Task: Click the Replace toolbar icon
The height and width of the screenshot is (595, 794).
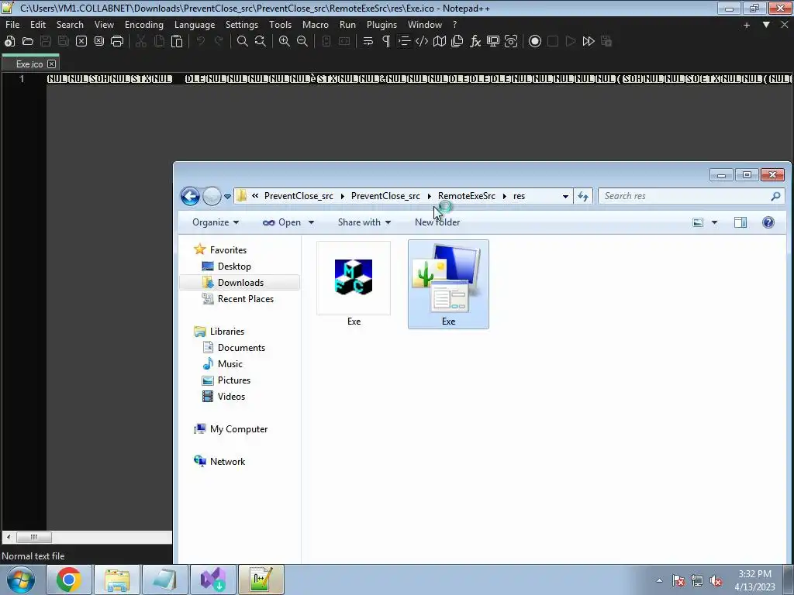Action: click(x=261, y=42)
